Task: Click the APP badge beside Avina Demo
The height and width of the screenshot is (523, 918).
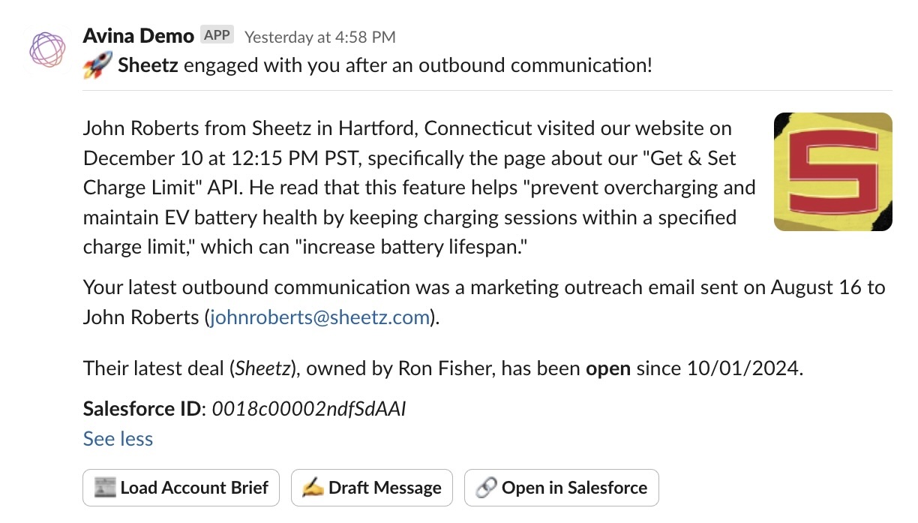Action: (x=217, y=35)
